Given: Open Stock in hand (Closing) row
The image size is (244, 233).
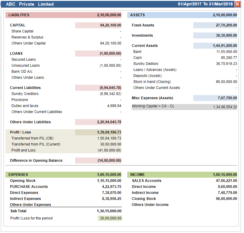Looking at the screenshot, I should pyautogui.click(x=185, y=82).
